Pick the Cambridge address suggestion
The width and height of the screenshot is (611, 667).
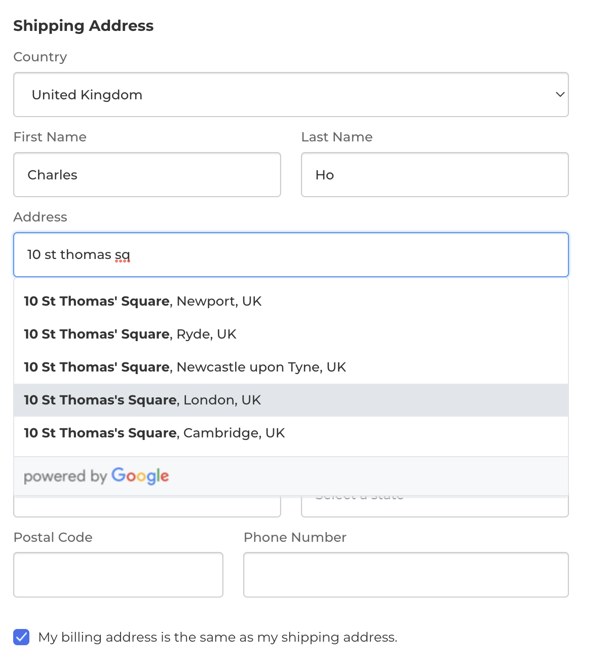tap(154, 433)
